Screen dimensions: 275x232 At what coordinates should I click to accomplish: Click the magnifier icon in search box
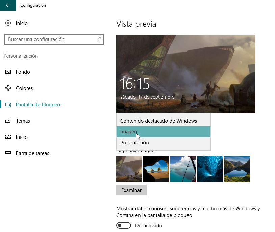click(x=99, y=39)
